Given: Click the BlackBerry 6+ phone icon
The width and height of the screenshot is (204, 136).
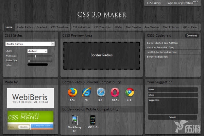Looking at the screenshot, I should pos(75,120).
